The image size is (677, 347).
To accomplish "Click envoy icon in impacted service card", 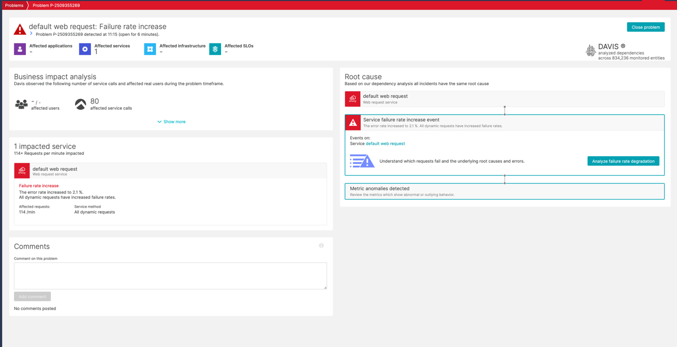I will point(22,171).
